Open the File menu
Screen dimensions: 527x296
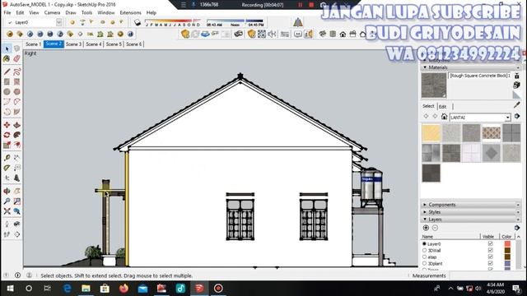7,13
